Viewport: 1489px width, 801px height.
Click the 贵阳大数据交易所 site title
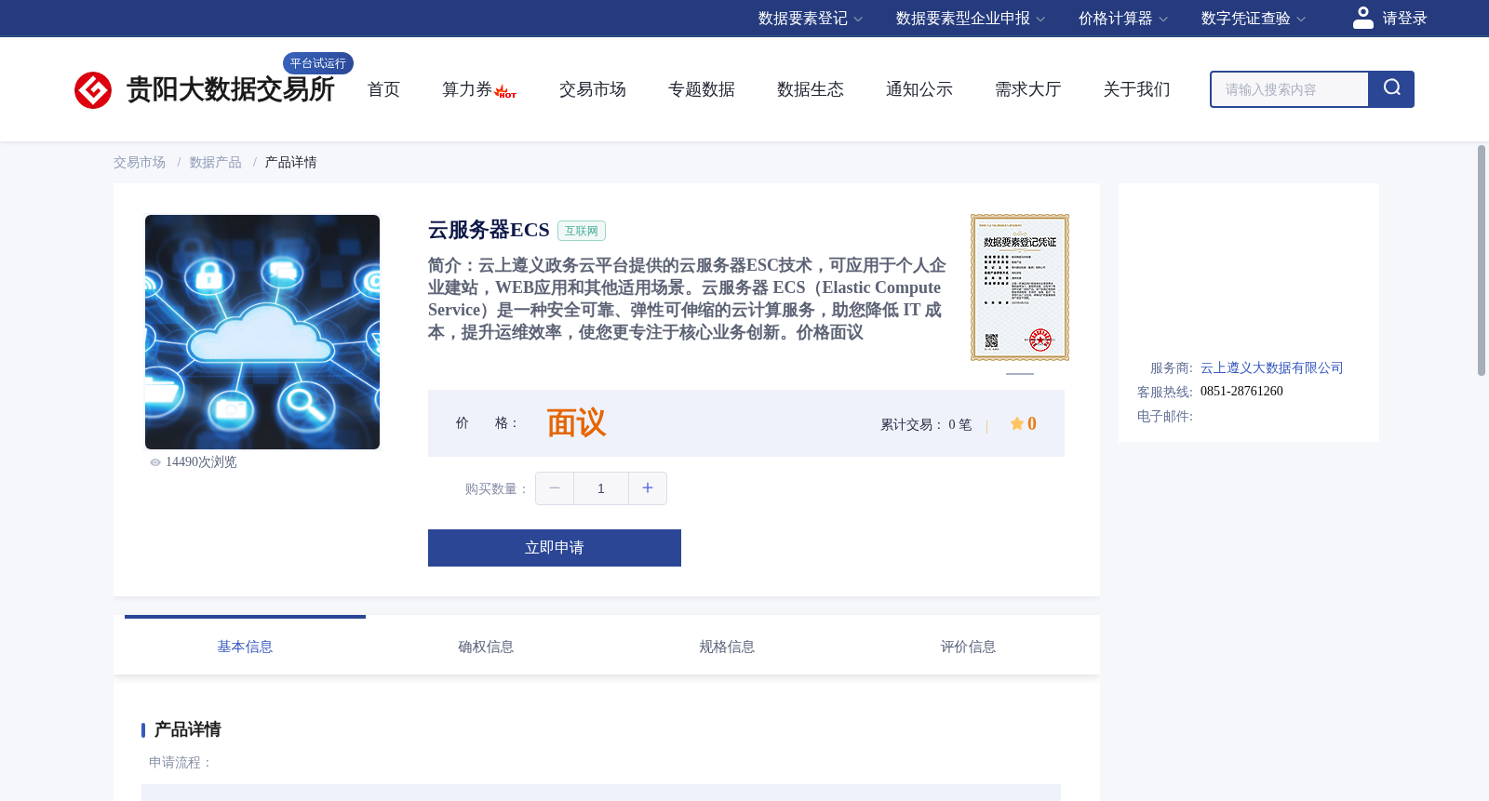[230, 90]
